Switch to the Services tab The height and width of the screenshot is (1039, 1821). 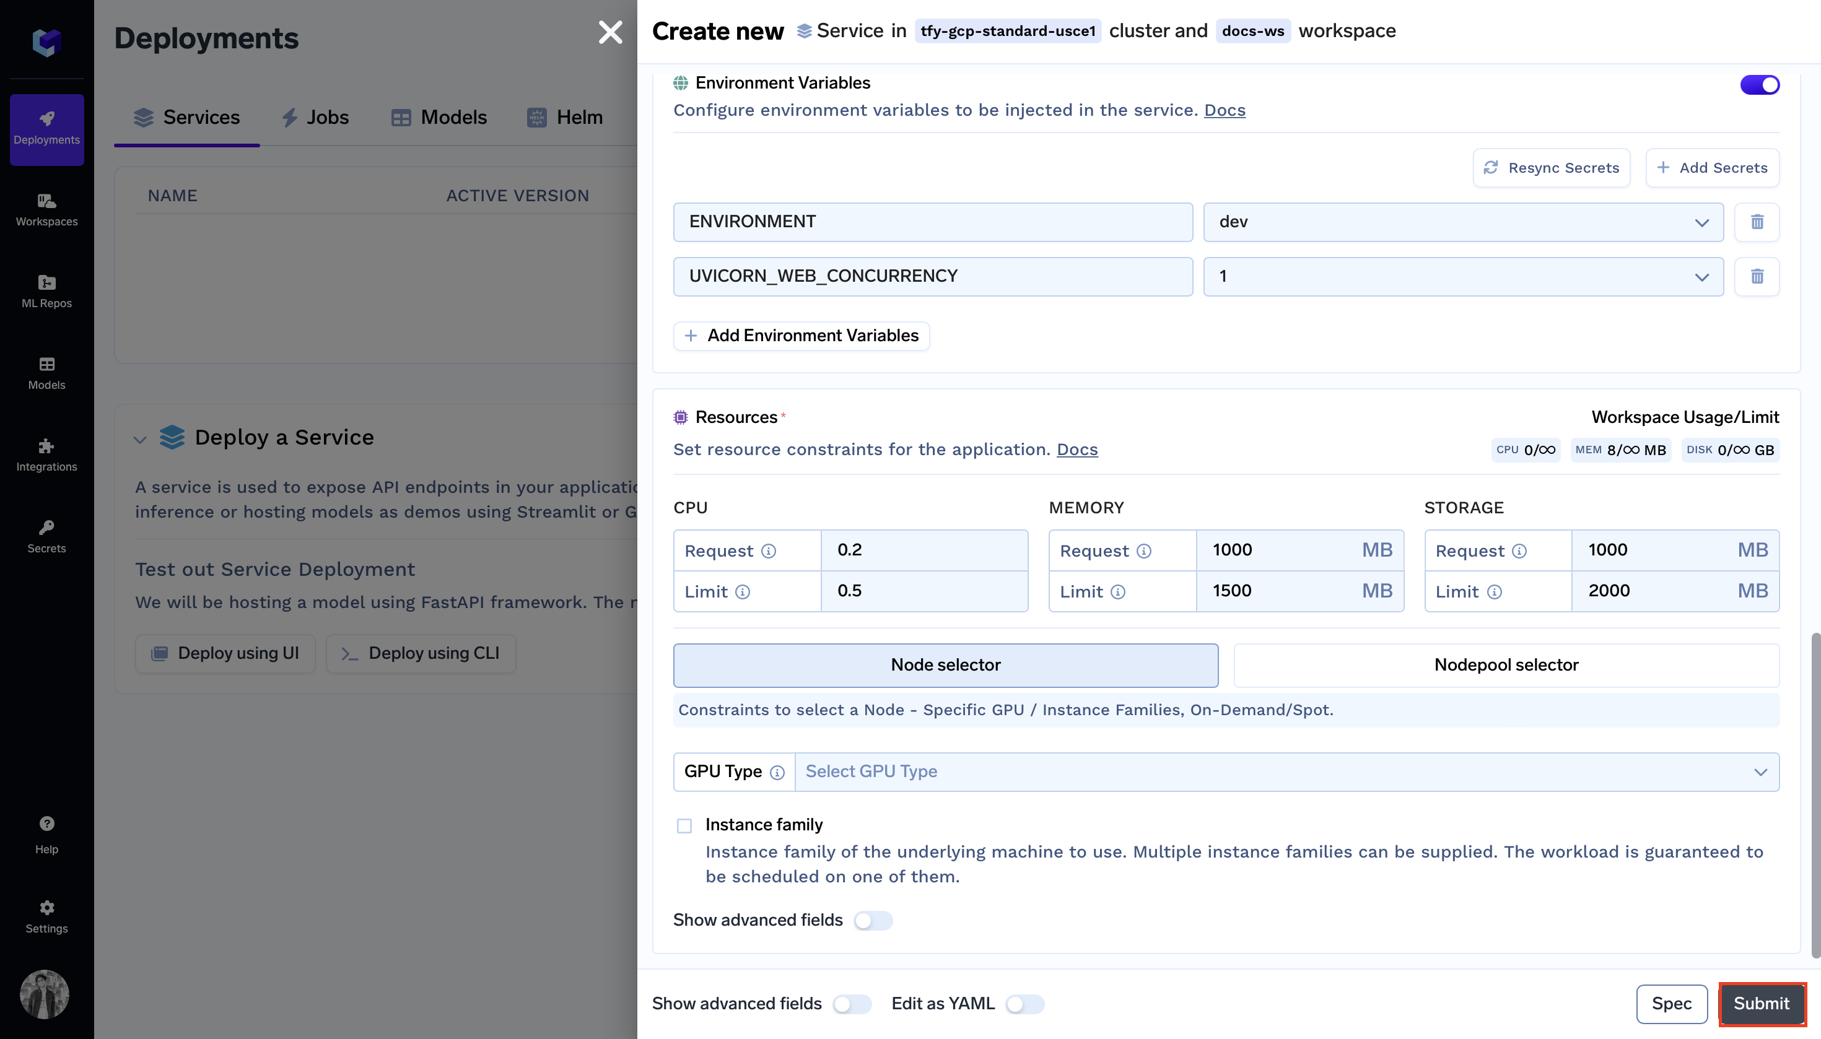coord(187,117)
